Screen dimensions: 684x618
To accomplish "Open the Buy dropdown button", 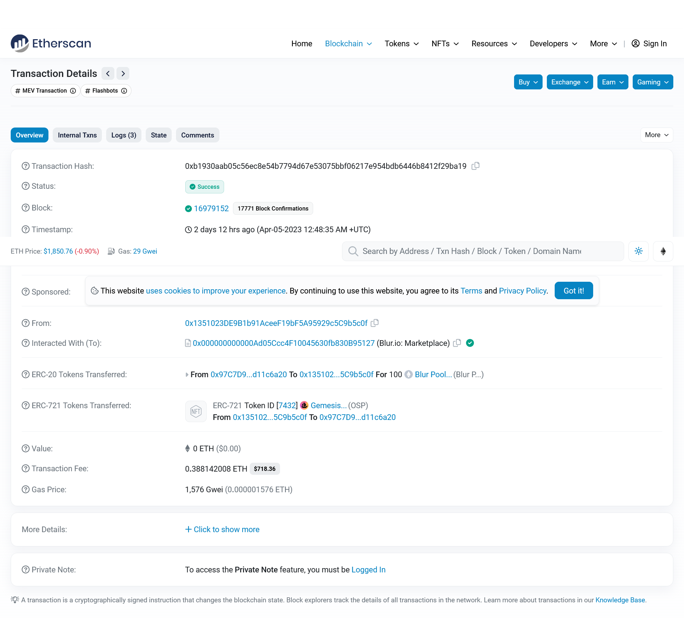I will [528, 82].
